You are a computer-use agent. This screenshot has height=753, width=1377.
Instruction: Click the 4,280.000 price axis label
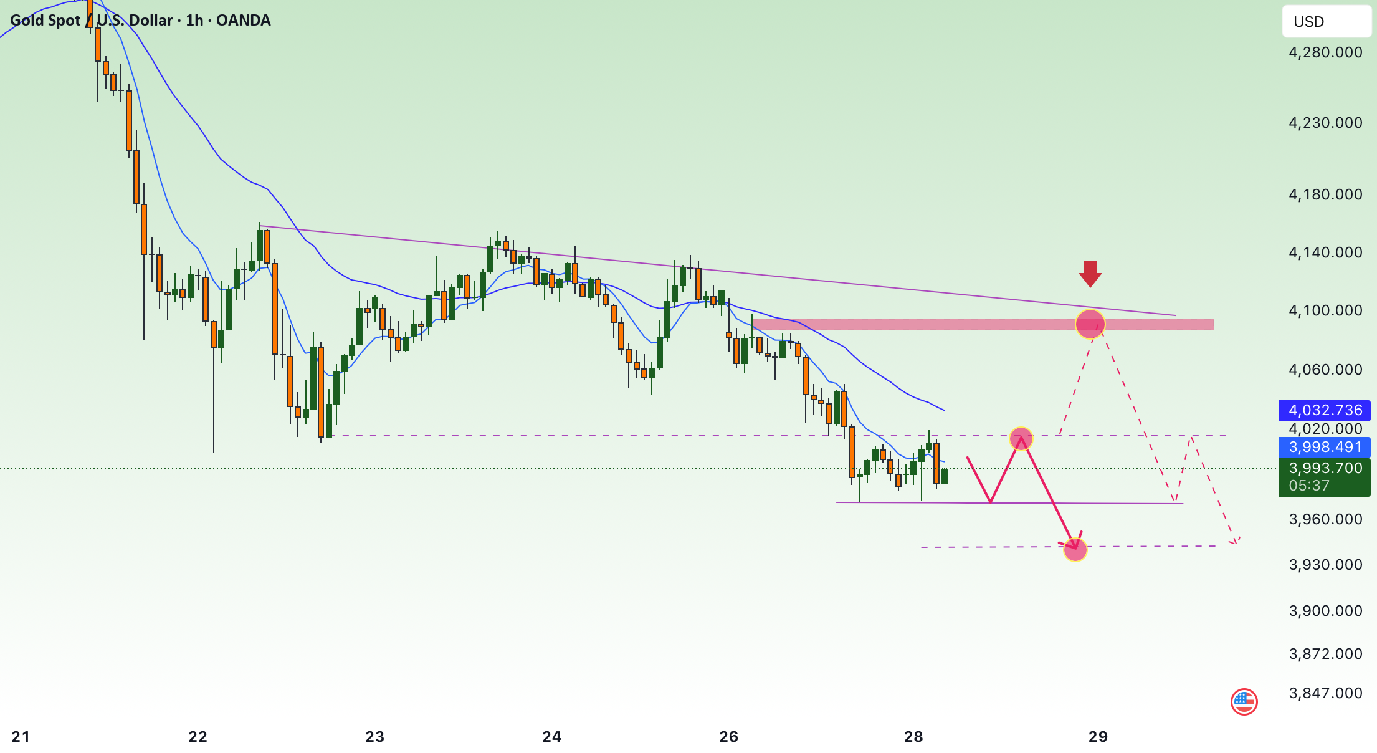pos(1325,52)
